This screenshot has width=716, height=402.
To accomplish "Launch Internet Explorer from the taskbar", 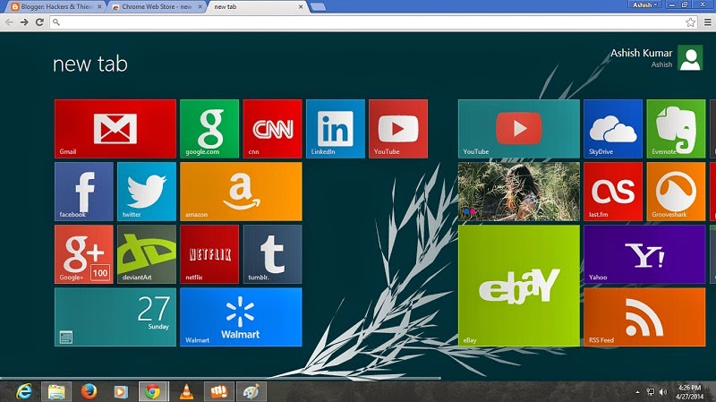I will click(24, 391).
